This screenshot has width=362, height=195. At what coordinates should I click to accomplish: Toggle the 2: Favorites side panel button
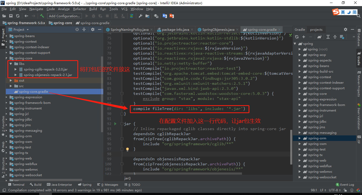coord(3,126)
